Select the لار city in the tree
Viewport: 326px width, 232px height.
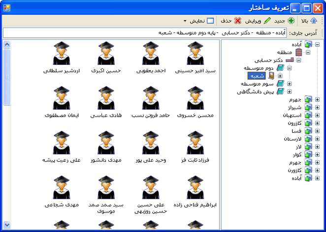(x=298, y=146)
